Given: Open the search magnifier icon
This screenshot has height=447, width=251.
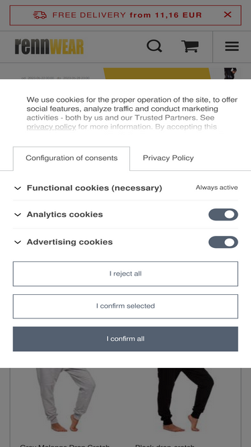Looking at the screenshot, I should click(154, 46).
